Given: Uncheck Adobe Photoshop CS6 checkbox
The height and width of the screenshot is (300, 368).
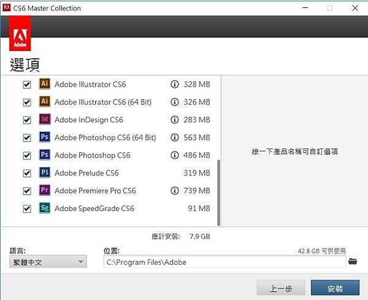Looking at the screenshot, I should tap(27, 155).
